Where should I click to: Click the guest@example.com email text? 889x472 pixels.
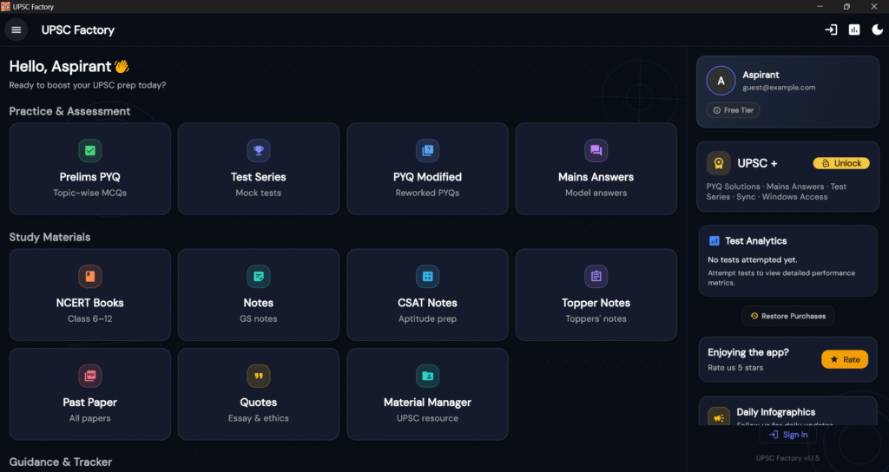779,88
